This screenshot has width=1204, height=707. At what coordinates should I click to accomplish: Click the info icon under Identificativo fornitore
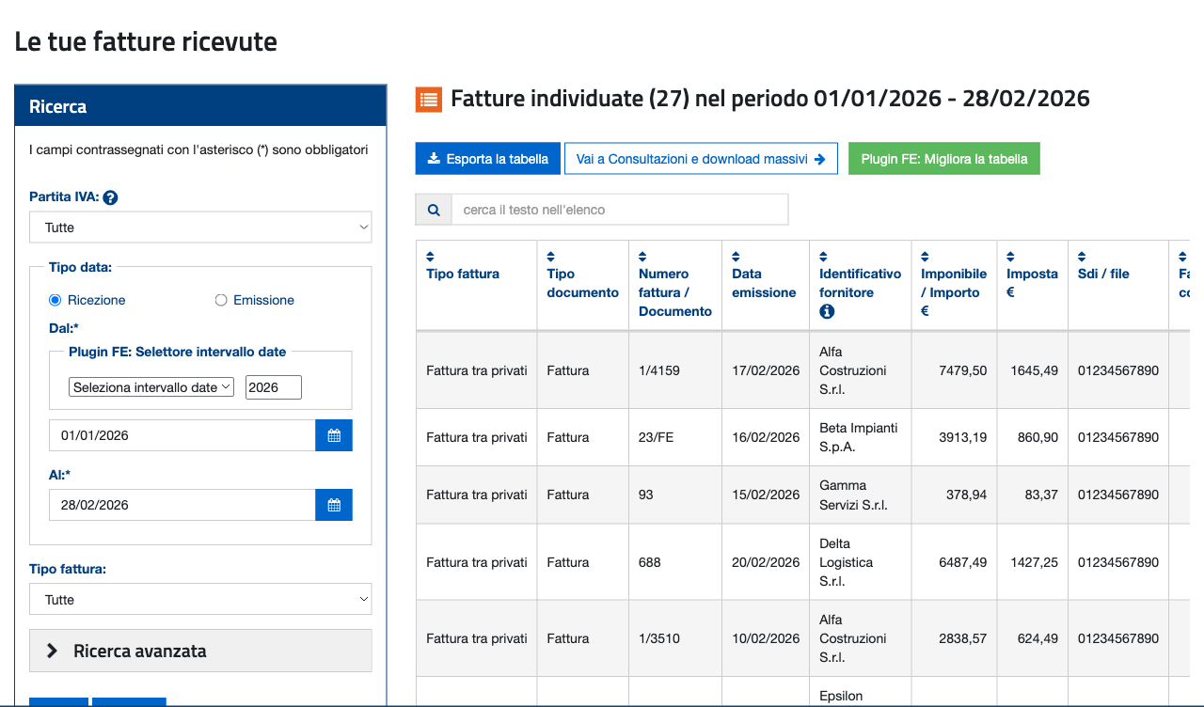pyautogui.click(x=827, y=311)
